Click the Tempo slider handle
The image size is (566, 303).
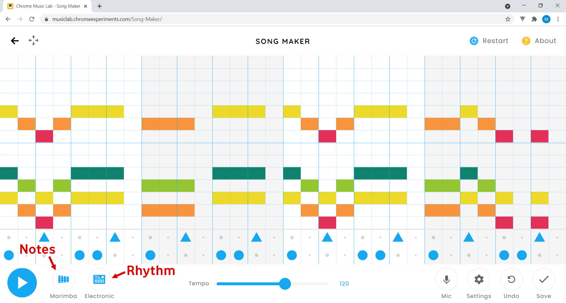tap(285, 284)
